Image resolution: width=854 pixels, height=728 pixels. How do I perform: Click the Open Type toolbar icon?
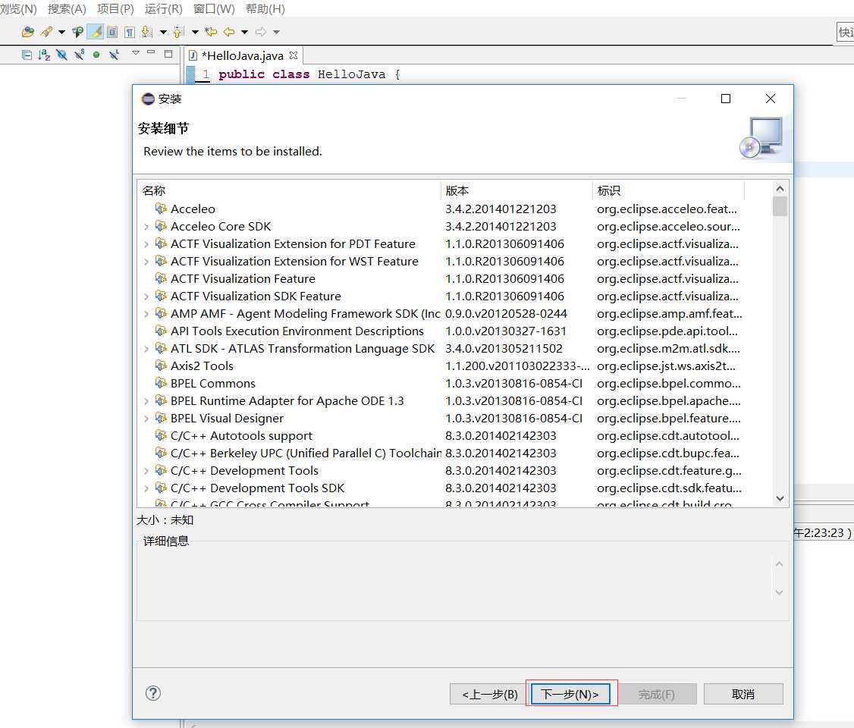coord(28,32)
